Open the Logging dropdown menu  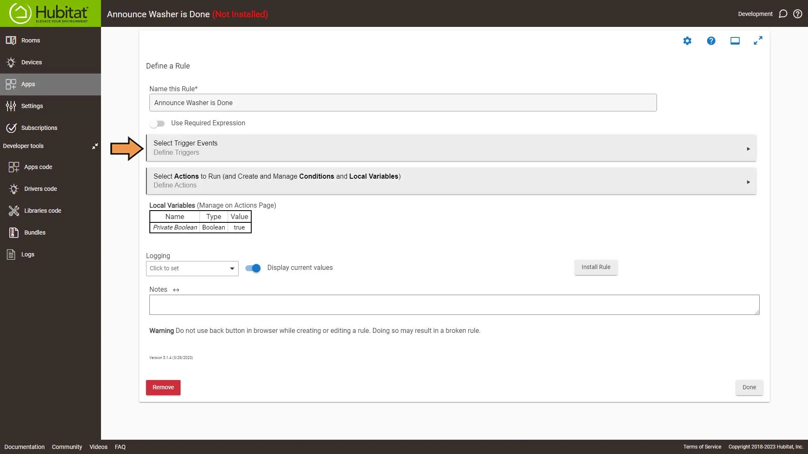coord(191,268)
